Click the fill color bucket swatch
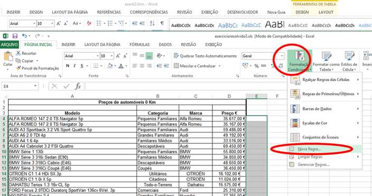The image size is (372, 196). pos(110,66)
